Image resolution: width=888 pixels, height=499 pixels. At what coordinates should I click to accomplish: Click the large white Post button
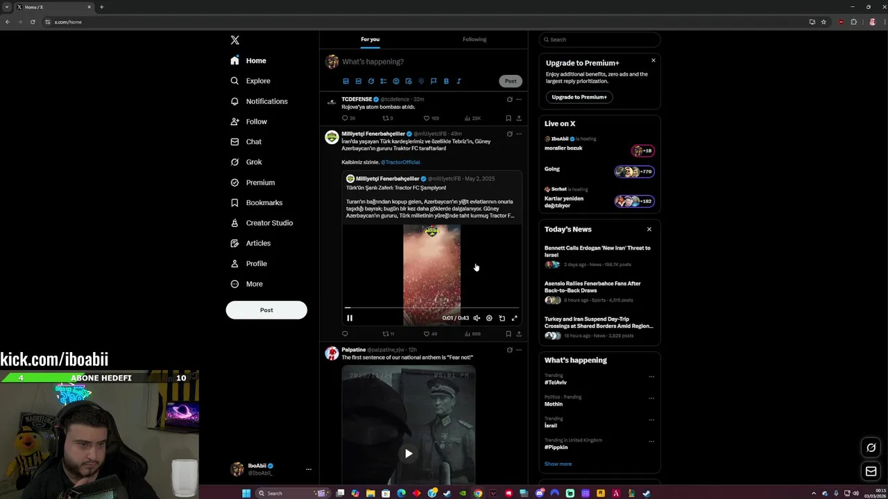tap(266, 310)
